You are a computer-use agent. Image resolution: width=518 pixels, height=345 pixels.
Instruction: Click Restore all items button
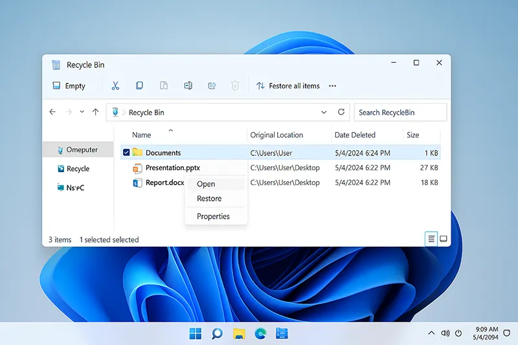click(x=287, y=86)
